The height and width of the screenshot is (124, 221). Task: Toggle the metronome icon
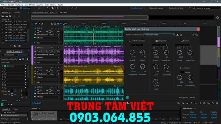52,24
